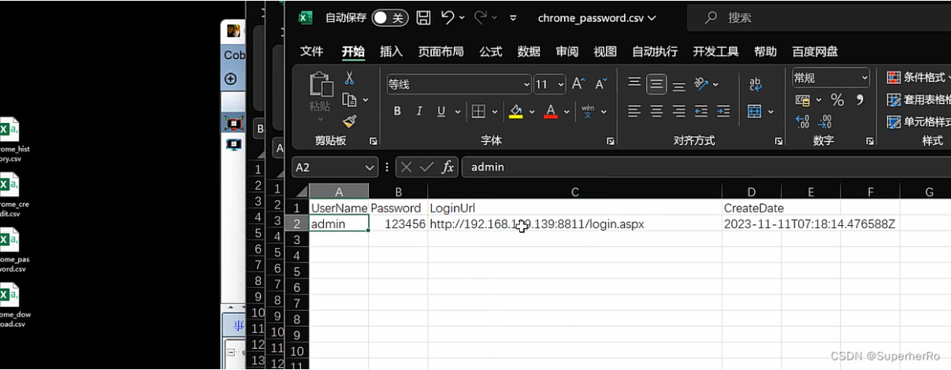Switch to the 插入 Insert tab

pyautogui.click(x=391, y=51)
